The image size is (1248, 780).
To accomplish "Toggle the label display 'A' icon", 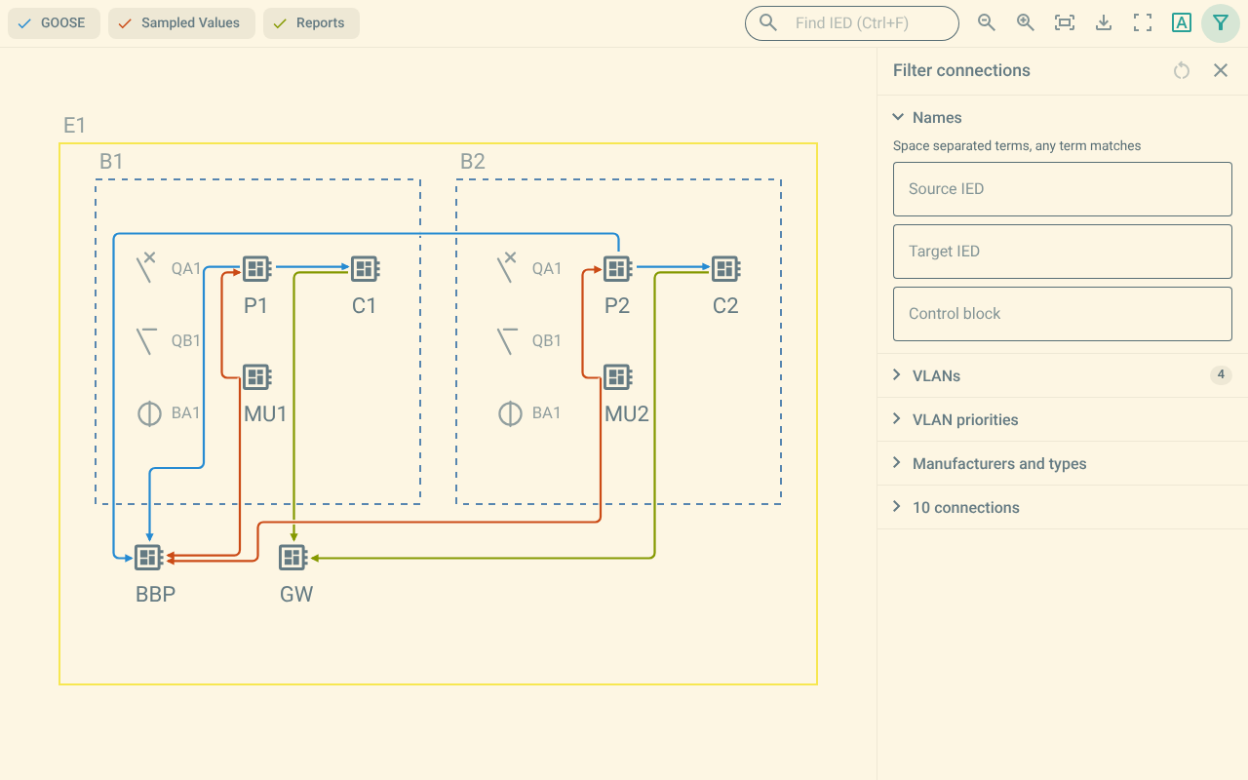I will pyautogui.click(x=1182, y=23).
